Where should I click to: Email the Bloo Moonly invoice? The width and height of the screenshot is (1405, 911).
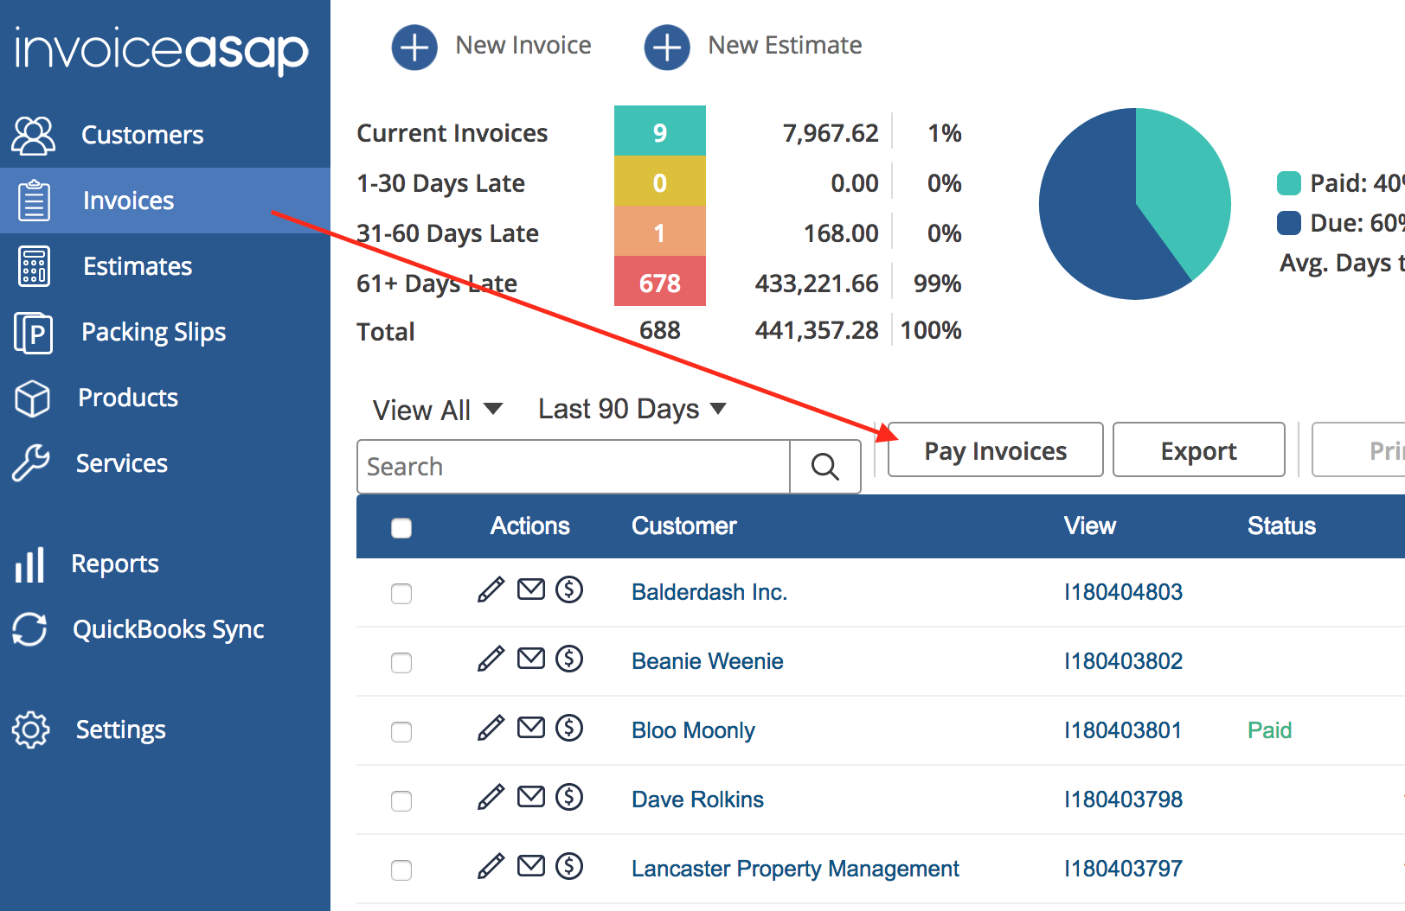531,728
